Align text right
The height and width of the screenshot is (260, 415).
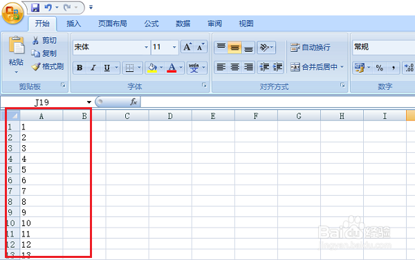(x=248, y=67)
